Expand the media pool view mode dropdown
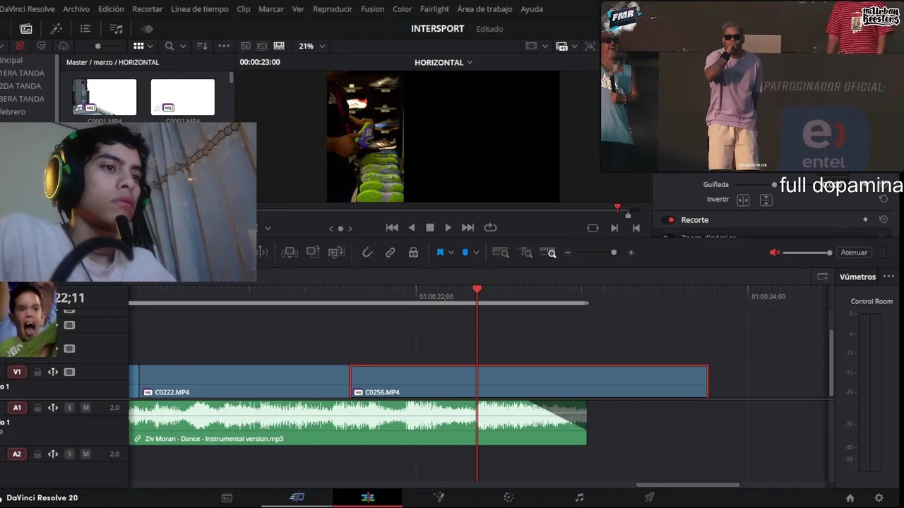Viewport: 904px width, 508px height. pos(152,46)
